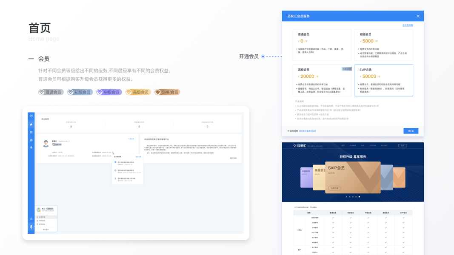
Task: Click the purple 中级会员 badge
Action: pos(109,92)
